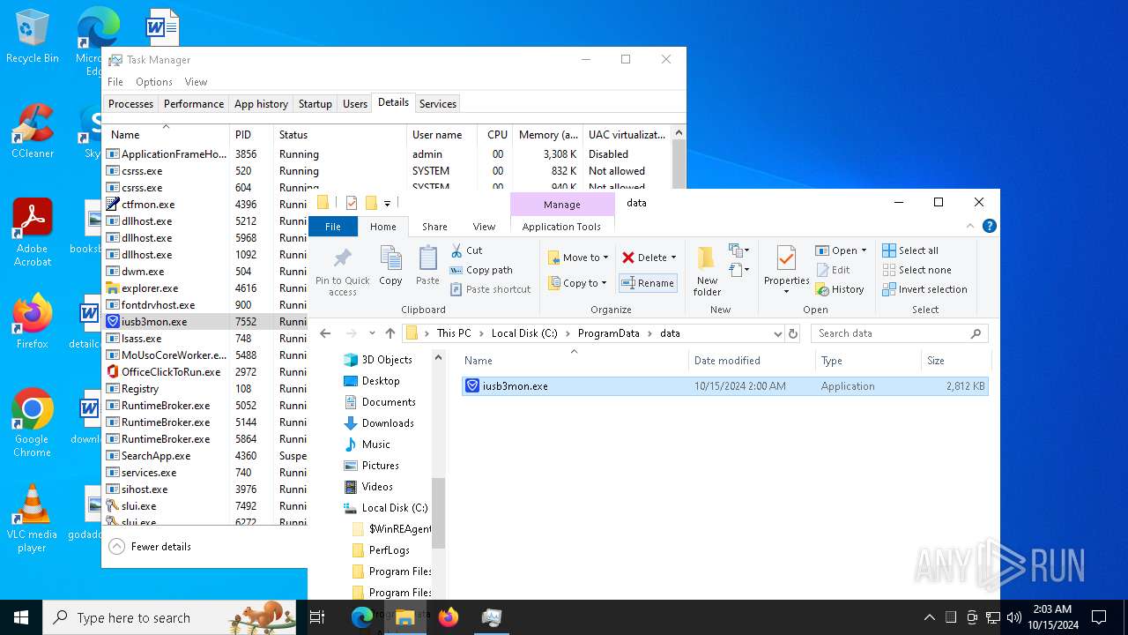
Task: Click Firefox icon on the taskbar
Action: (449, 617)
